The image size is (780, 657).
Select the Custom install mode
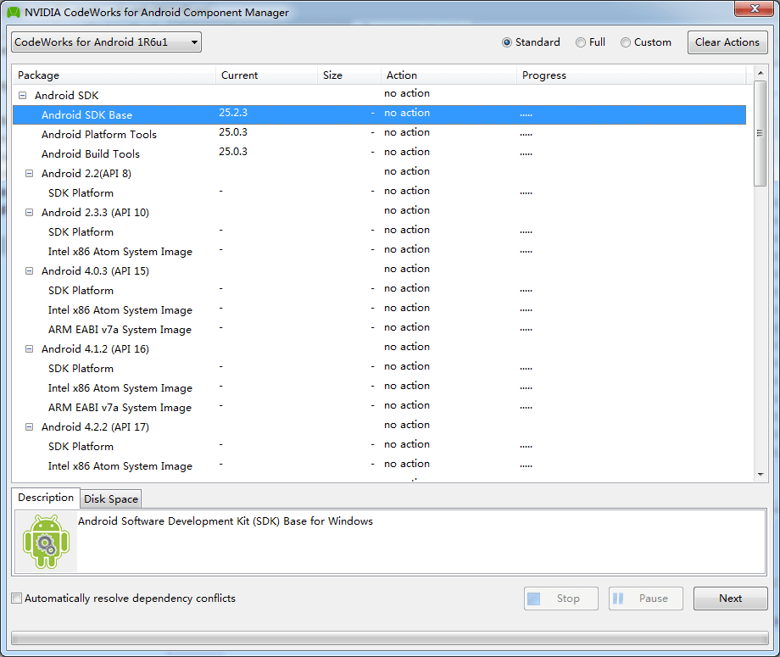[646, 42]
